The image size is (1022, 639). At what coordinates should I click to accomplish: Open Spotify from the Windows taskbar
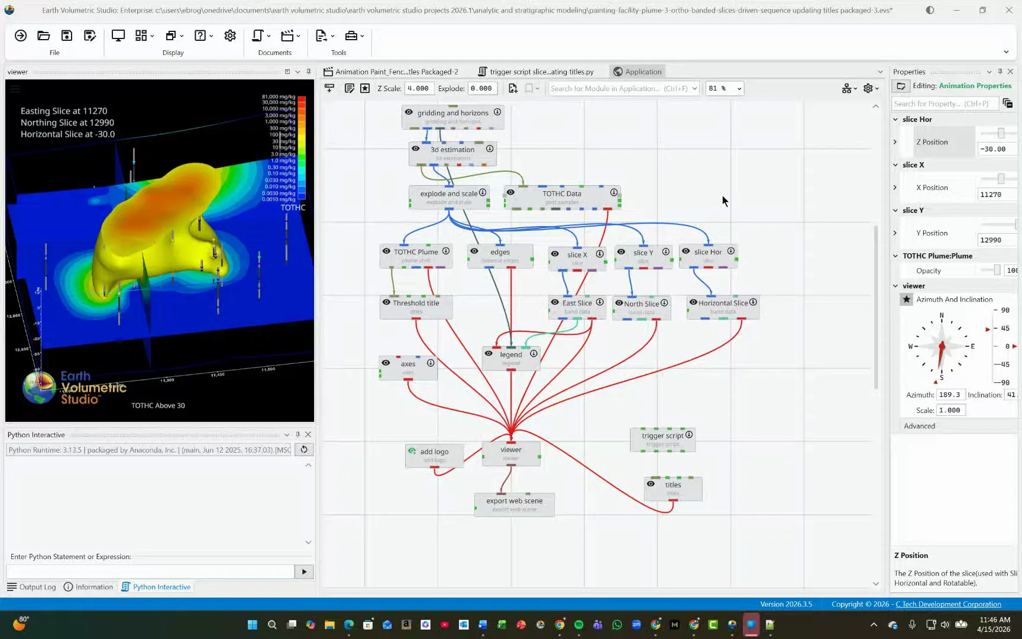(x=578, y=624)
